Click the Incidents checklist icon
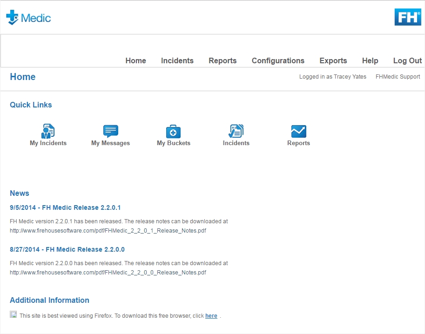This screenshot has height=334, width=425. 236,131
